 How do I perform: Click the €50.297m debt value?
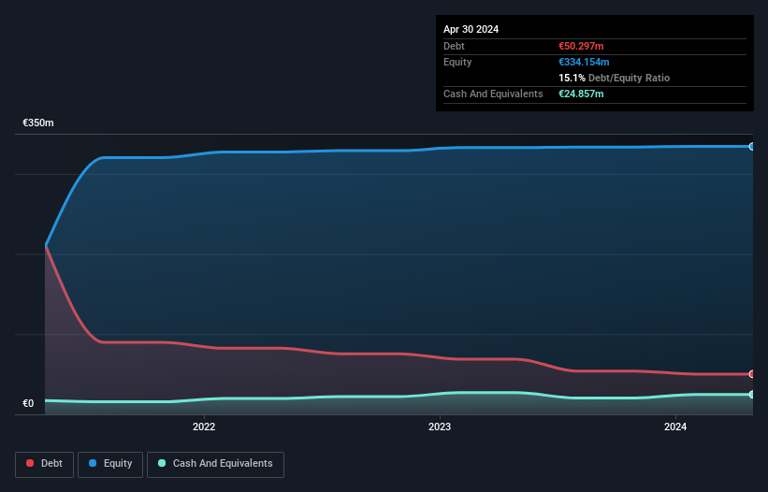point(581,46)
